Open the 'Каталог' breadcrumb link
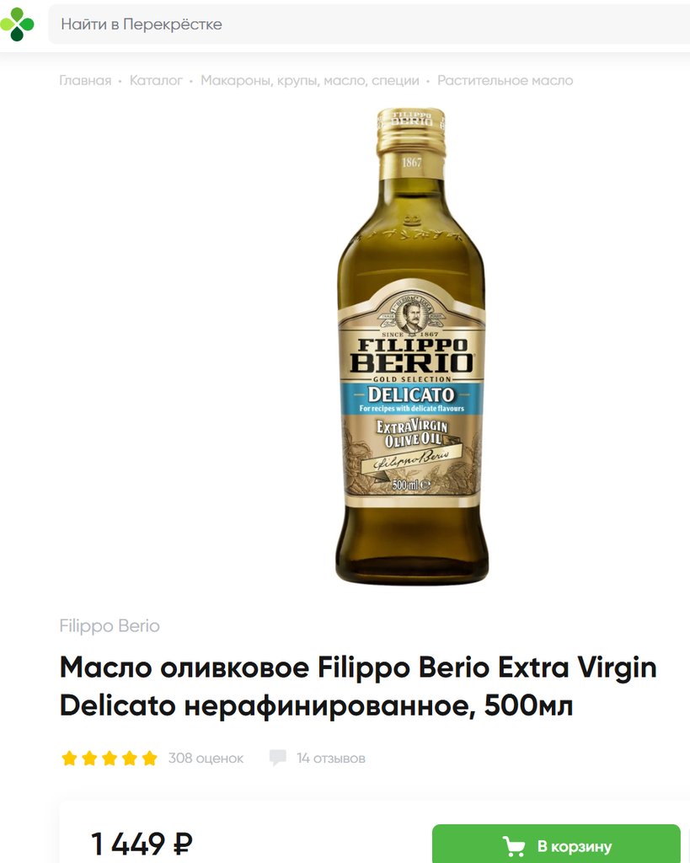The width and height of the screenshot is (690, 863). tap(156, 80)
